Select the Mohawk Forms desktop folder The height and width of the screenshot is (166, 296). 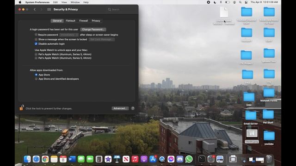point(269,95)
